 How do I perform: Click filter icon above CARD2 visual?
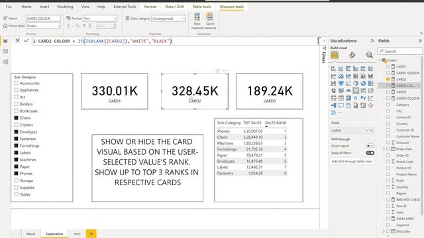[x=217, y=71]
